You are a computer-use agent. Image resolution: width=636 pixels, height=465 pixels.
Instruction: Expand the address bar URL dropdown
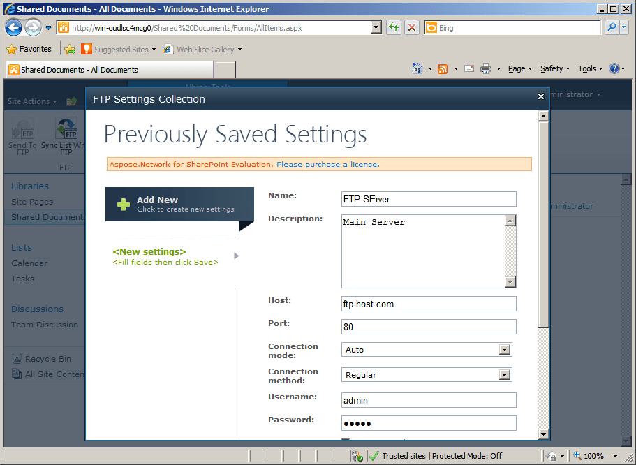click(x=376, y=28)
